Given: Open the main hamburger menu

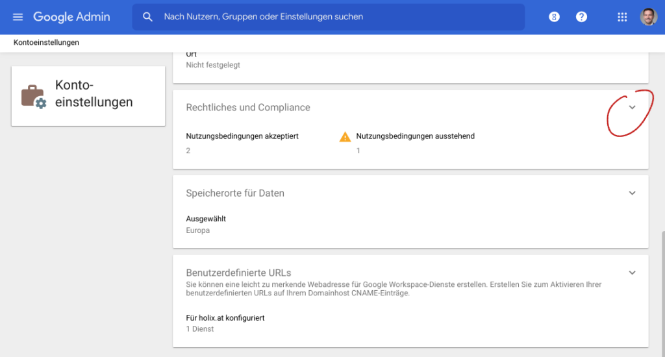Looking at the screenshot, I should tap(18, 17).
